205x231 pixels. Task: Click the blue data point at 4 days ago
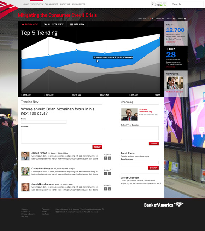coord(48,56)
